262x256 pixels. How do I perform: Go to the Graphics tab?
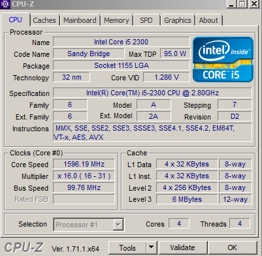[x=178, y=20]
